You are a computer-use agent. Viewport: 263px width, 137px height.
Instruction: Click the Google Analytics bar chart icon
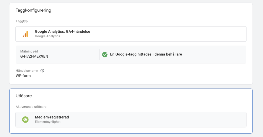25,34
